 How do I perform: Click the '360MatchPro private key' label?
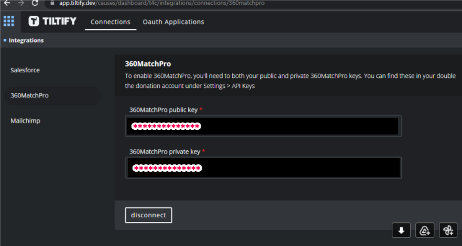click(x=165, y=152)
